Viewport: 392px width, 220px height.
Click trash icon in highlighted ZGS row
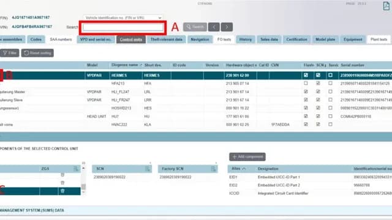(x=62, y=191)
